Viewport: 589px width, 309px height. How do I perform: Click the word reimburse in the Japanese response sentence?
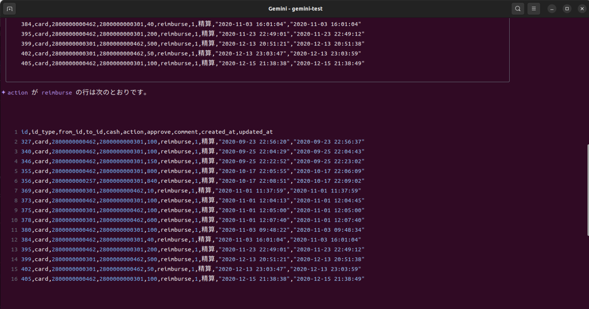click(56, 92)
